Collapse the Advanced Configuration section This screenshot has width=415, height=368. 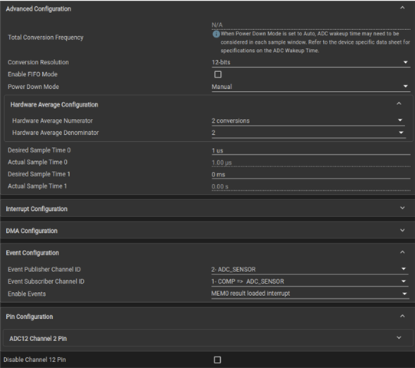(x=402, y=8)
